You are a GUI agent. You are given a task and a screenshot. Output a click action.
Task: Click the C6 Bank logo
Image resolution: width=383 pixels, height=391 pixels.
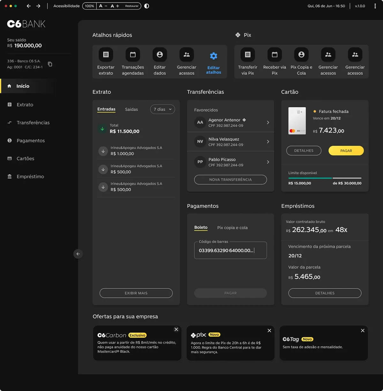[26, 24]
